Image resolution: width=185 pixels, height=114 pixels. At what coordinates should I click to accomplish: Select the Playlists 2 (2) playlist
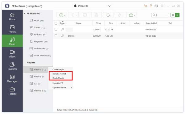(38, 69)
